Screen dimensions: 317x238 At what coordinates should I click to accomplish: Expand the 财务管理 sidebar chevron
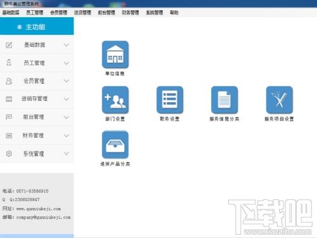[x=67, y=135]
